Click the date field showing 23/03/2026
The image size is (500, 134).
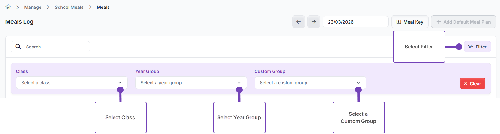click(x=355, y=22)
